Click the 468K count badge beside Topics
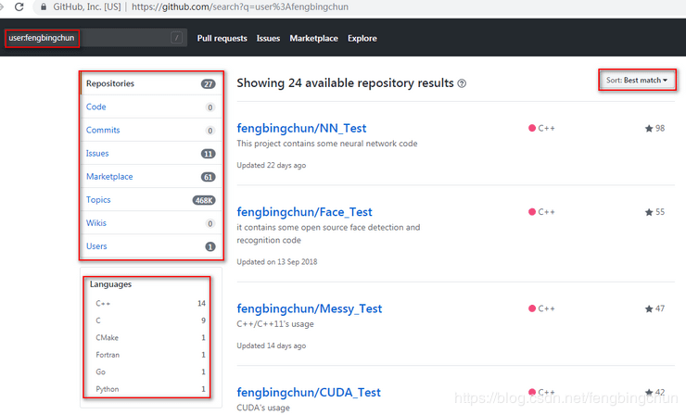 point(204,200)
